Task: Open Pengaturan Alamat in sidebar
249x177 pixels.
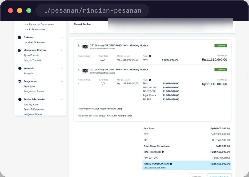Action: tap(34, 91)
